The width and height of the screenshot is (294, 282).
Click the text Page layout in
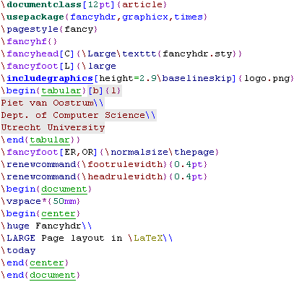click(x=82, y=238)
